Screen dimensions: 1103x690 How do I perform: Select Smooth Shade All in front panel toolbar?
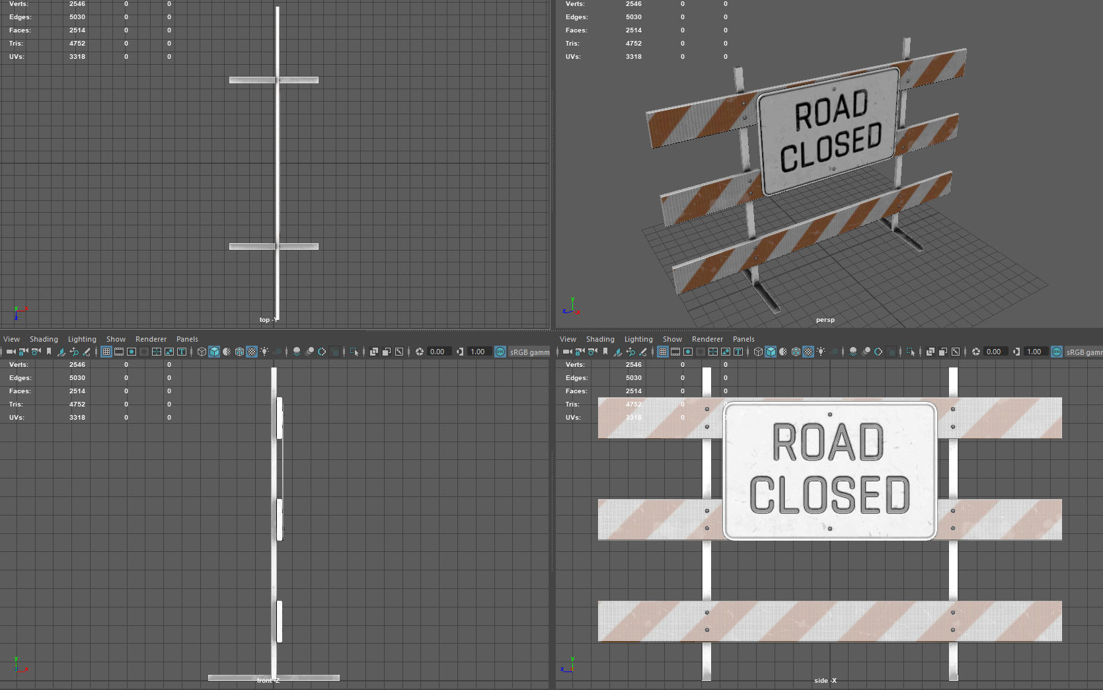click(214, 352)
